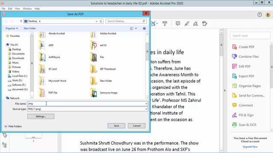Open Send for Comments tool

(248, 95)
